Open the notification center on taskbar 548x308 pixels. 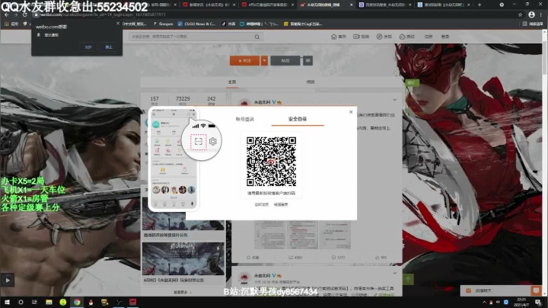[x=538, y=302]
